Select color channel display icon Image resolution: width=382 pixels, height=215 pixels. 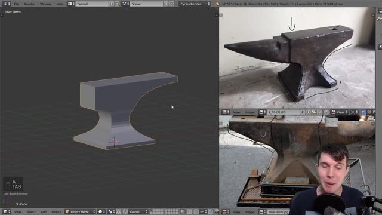369,112
